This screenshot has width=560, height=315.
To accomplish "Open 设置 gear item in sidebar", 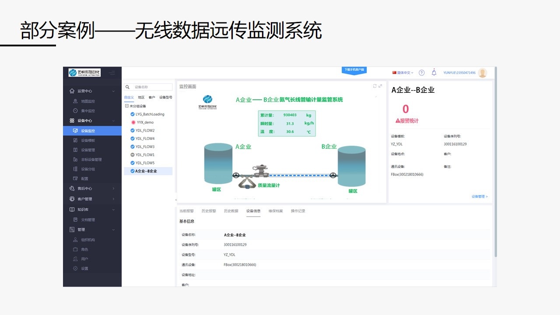I will (84, 268).
